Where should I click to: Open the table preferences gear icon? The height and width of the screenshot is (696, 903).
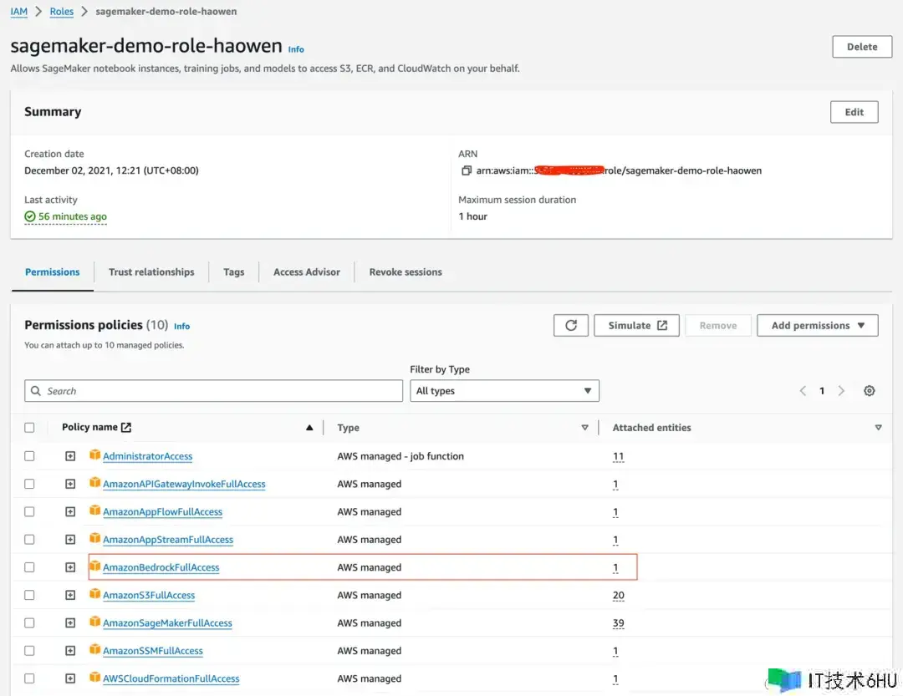click(x=870, y=391)
